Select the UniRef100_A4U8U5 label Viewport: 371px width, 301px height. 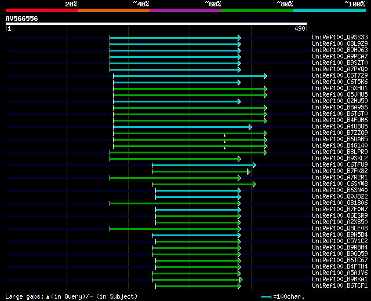click(340, 126)
